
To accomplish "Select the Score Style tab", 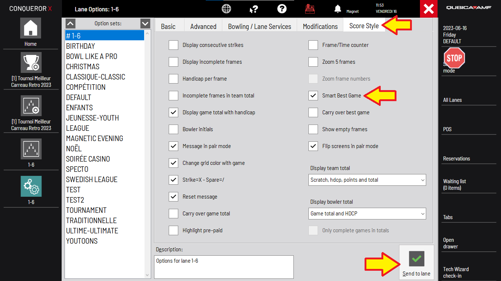I will click(364, 26).
